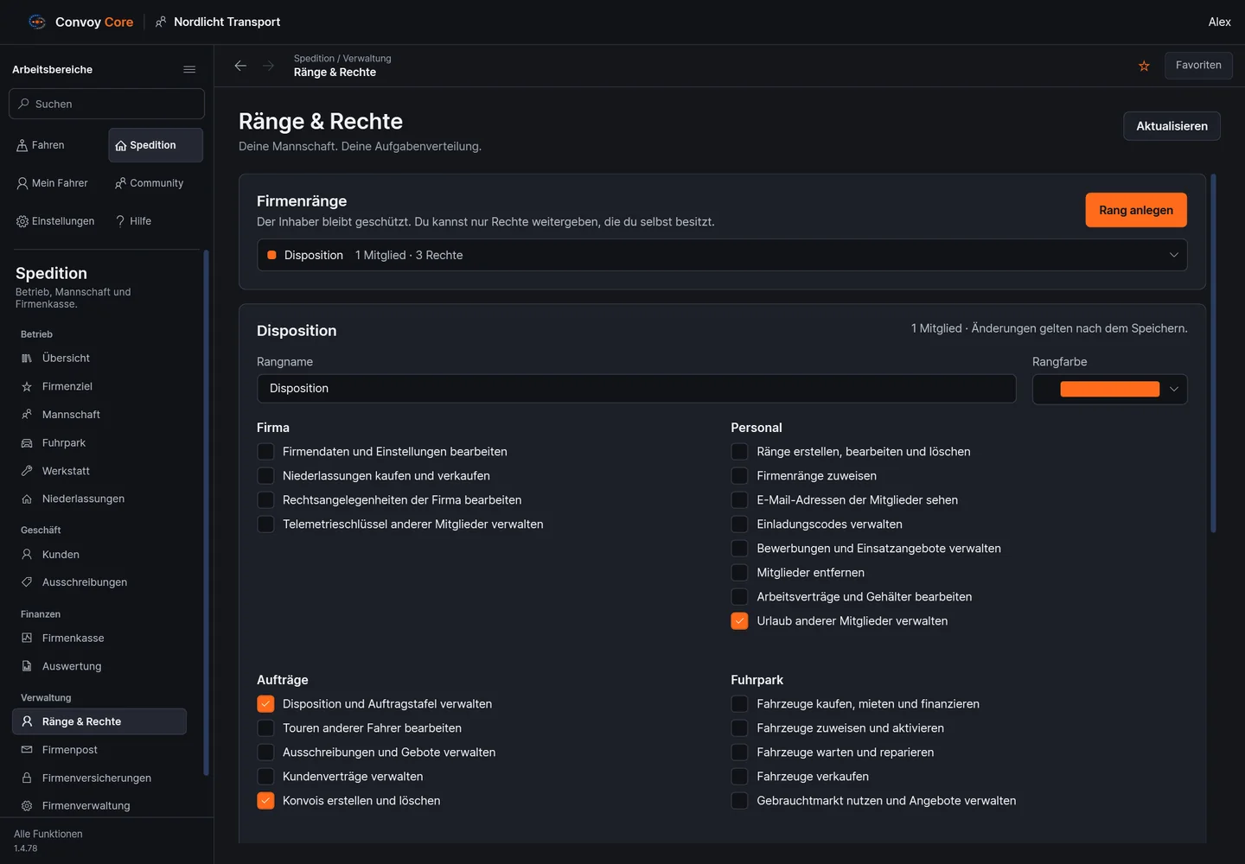
Task: Click the Firmenkasse icon in sidebar
Action: 27,638
